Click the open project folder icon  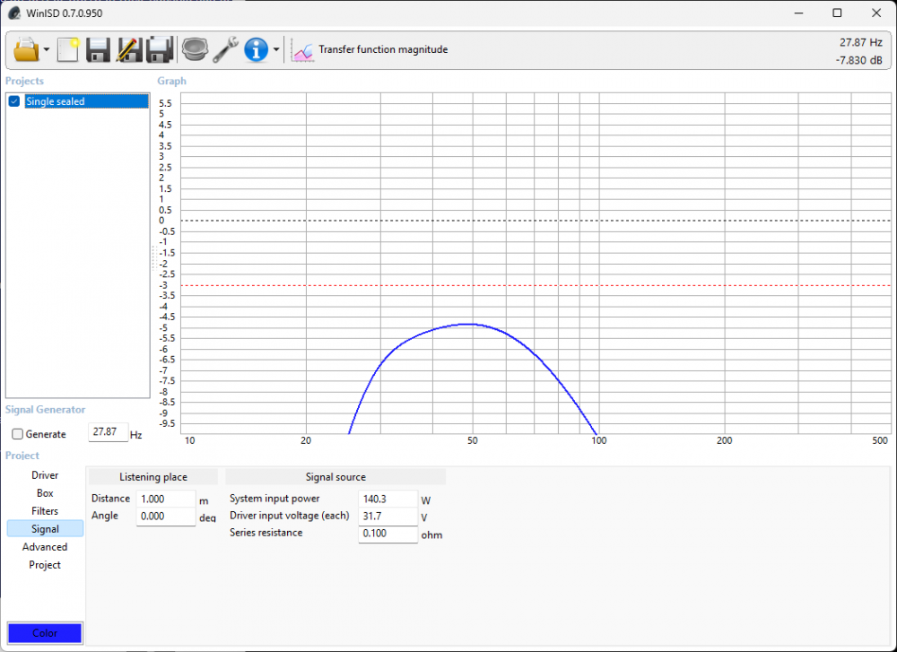(x=26, y=49)
